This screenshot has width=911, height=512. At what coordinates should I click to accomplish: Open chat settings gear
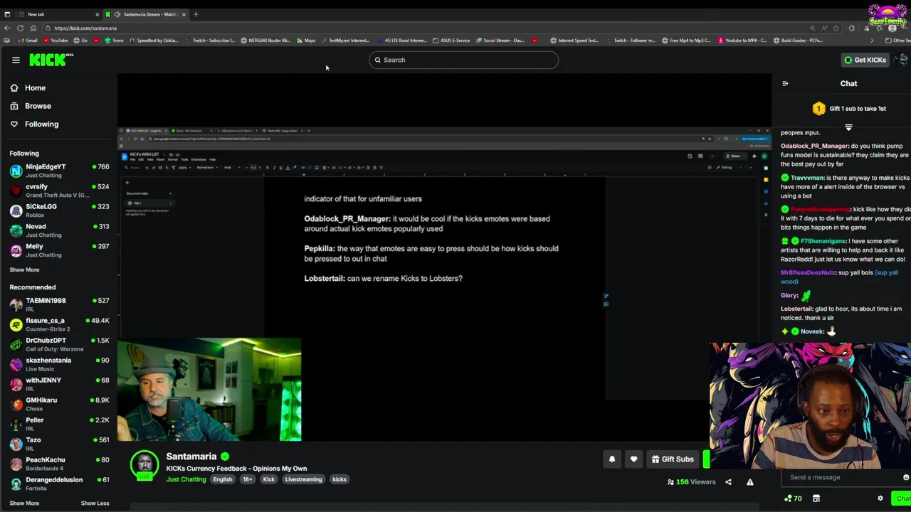[x=880, y=498]
